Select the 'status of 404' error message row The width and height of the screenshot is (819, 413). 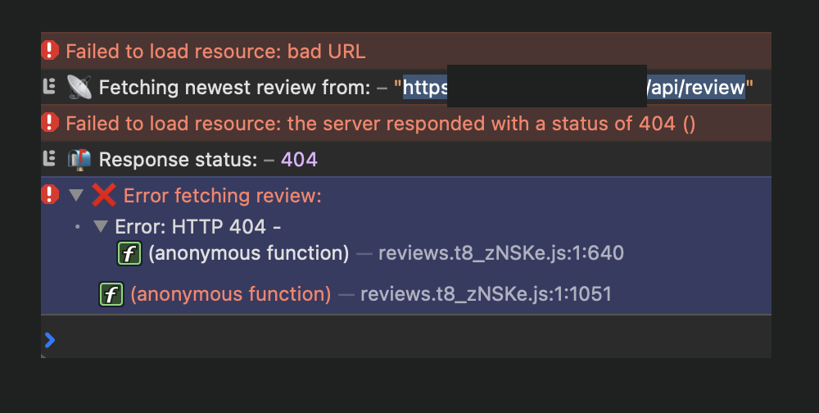pyautogui.click(x=380, y=124)
